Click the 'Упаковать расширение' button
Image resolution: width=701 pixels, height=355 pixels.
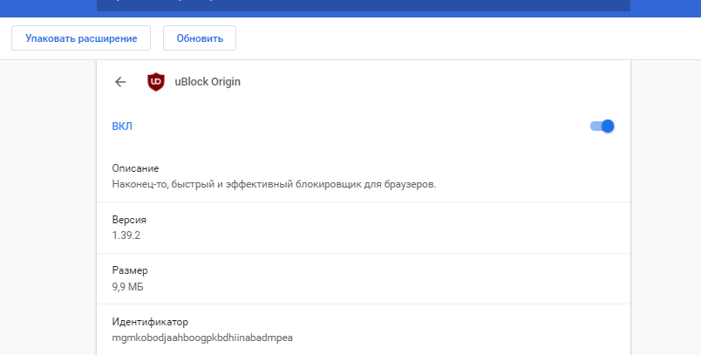(81, 38)
